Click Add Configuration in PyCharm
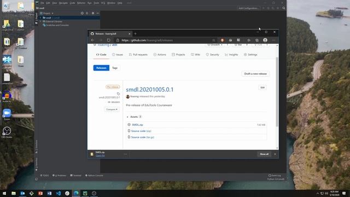The width and height of the screenshot is (350, 197). tap(248, 8)
